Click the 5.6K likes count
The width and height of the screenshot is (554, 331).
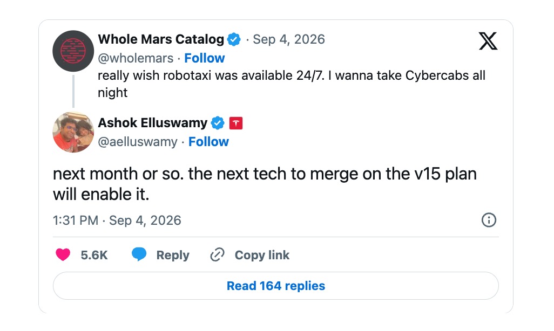click(x=94, y=255)
